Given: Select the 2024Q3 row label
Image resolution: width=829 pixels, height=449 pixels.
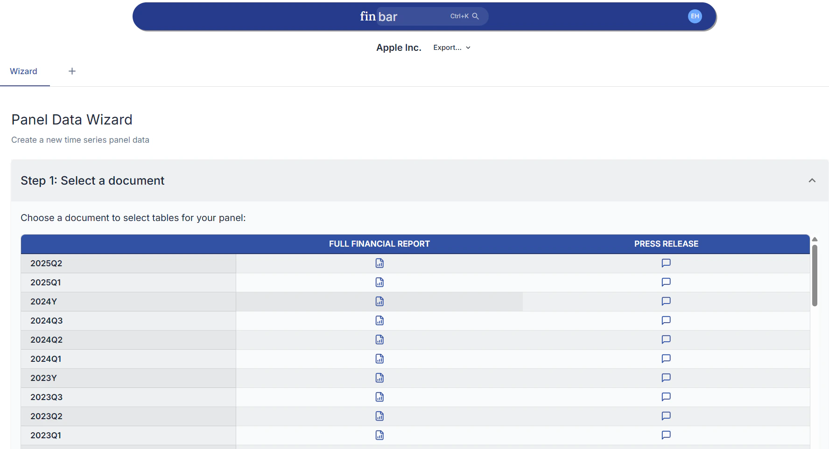Looking at the screenshot, I should tap(46, 321).
